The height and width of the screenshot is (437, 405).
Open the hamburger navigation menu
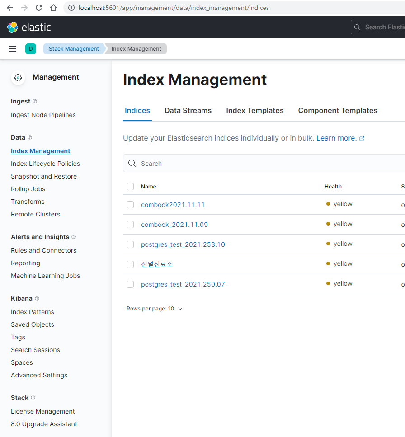pyautogui.click(x=13, y=49)
